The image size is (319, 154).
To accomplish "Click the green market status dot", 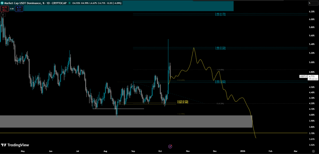I will (69, 3).
